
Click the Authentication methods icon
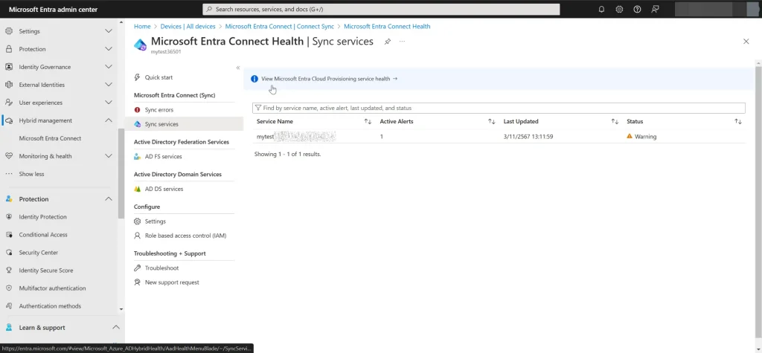[9, 306]
